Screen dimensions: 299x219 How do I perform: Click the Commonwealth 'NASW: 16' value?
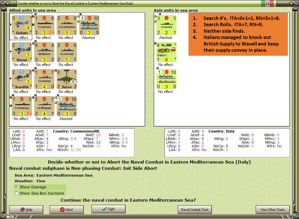[x=91, y=146]
